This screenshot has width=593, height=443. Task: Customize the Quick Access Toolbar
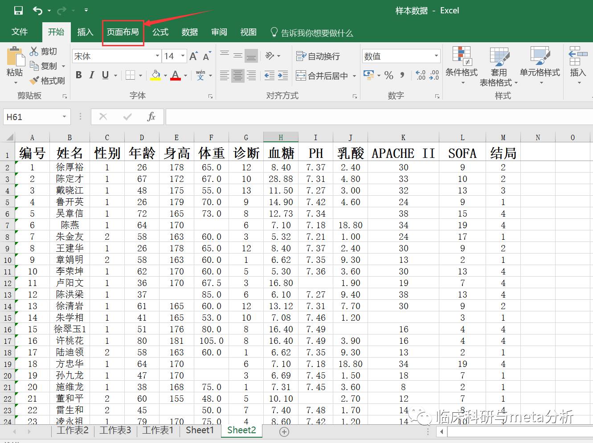tap(86, 10)
